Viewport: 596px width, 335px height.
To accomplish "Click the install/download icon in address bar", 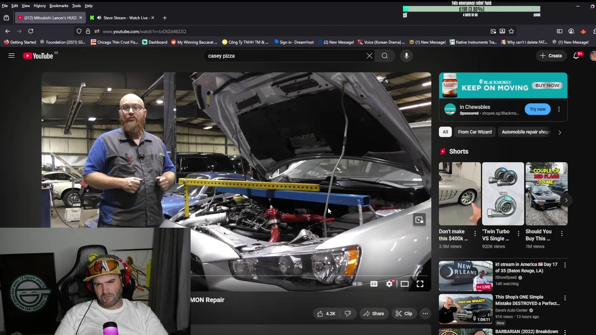I will tap(502, 31).
